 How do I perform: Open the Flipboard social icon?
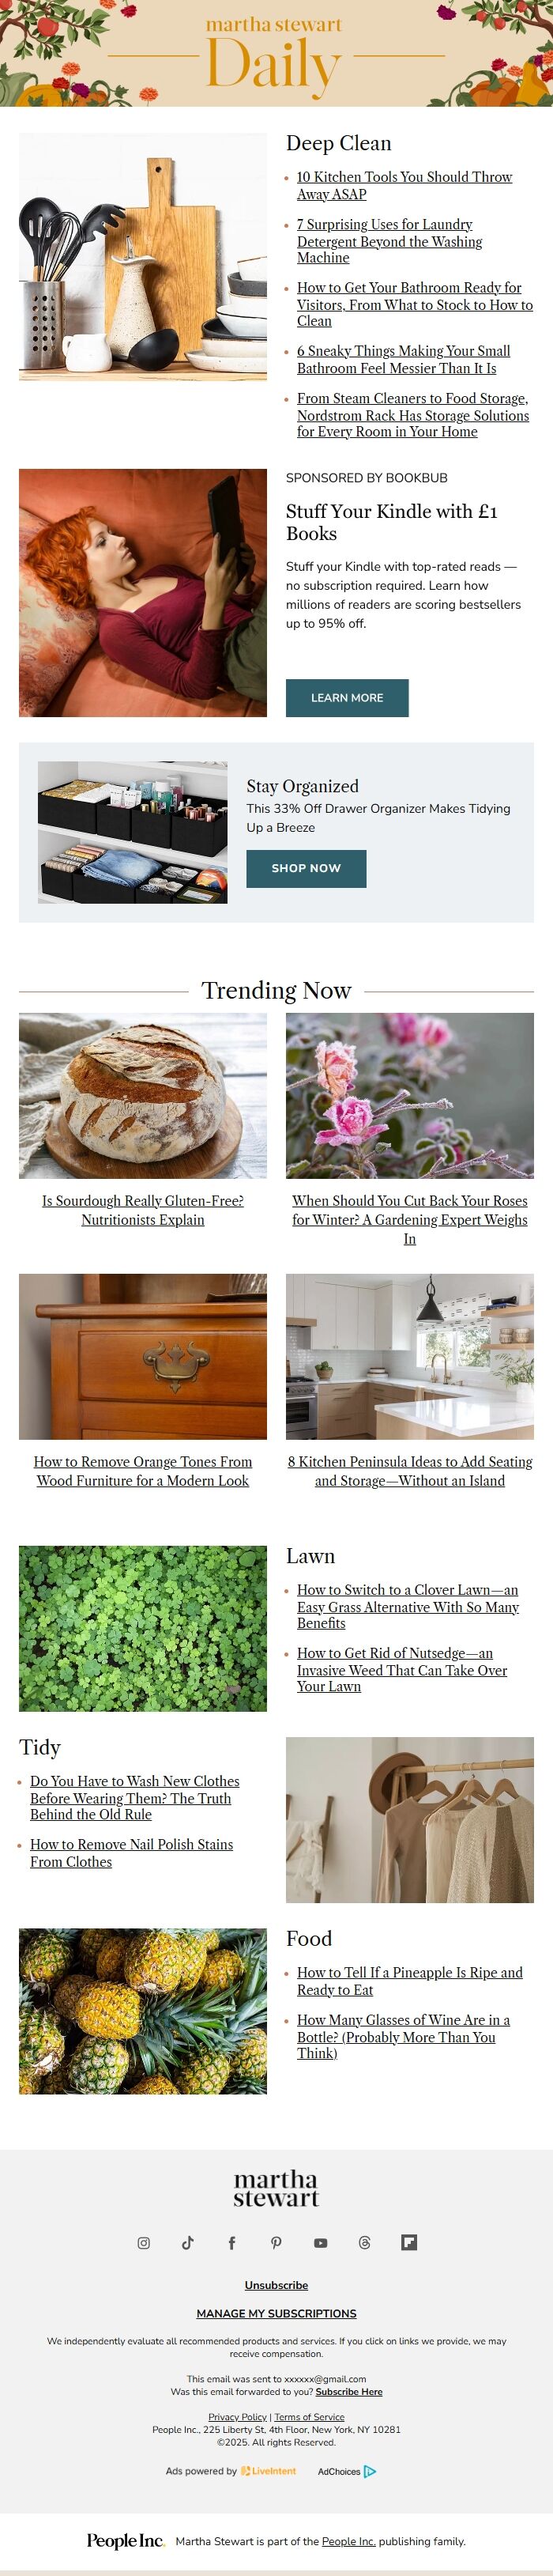409,2243
